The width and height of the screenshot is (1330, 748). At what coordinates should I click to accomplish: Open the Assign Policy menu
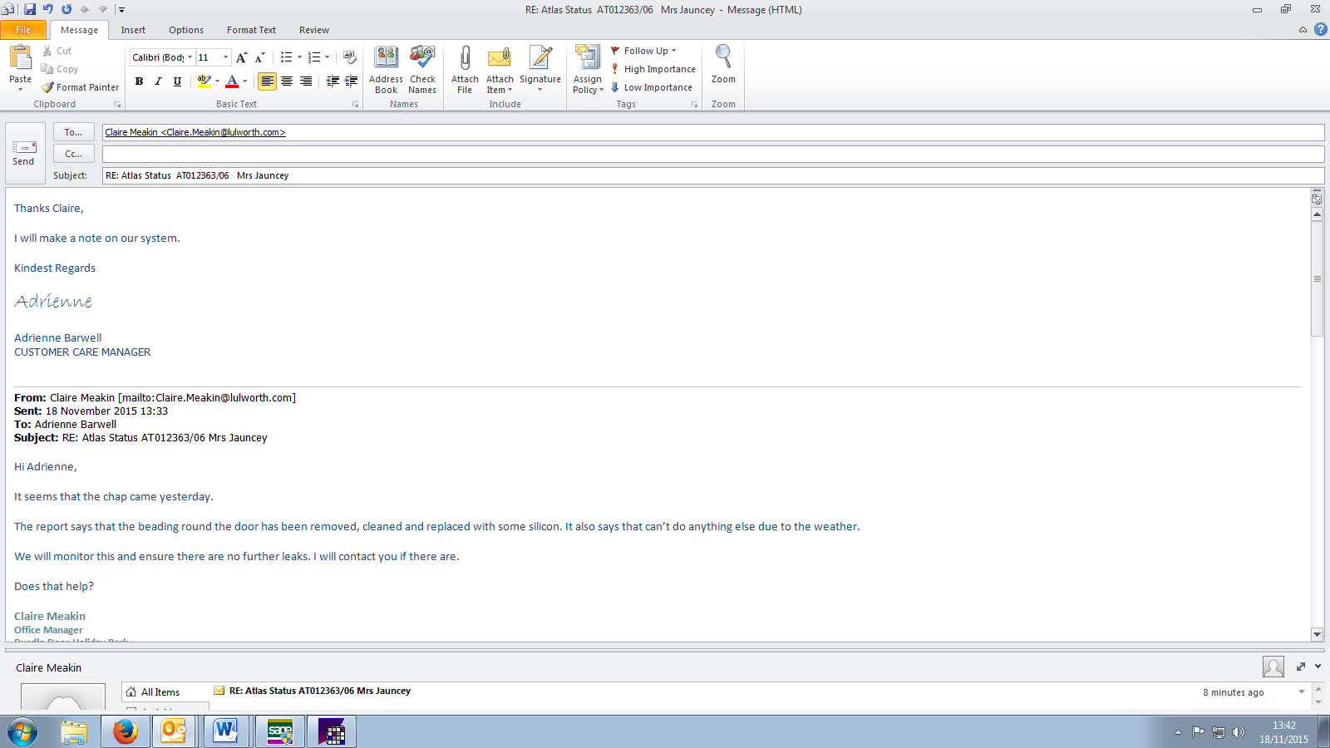click(x=588, y=69)
